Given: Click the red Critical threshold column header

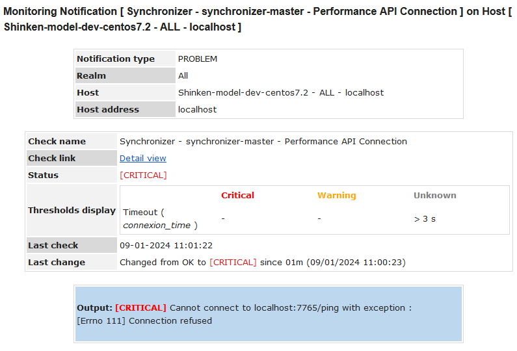Looking at the screenshot, I should click(x=237, y=195).
